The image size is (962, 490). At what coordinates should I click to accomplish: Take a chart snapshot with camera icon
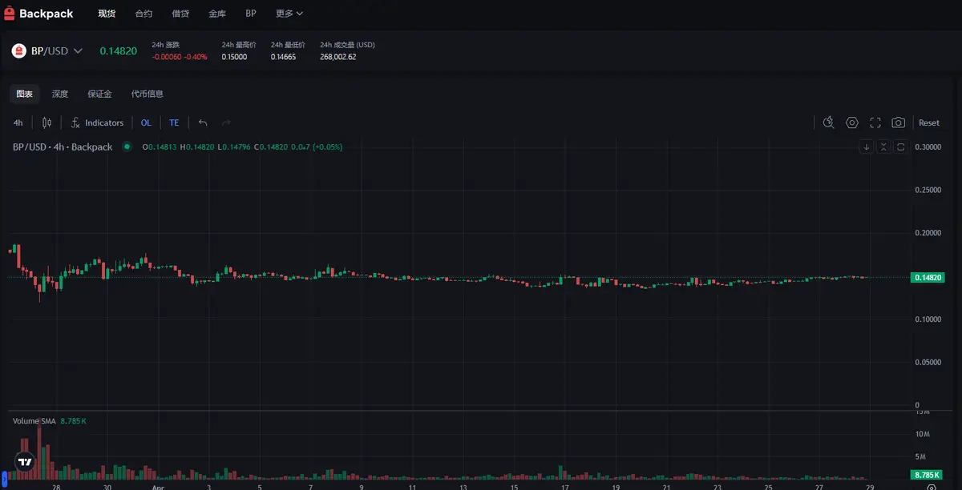899,122
